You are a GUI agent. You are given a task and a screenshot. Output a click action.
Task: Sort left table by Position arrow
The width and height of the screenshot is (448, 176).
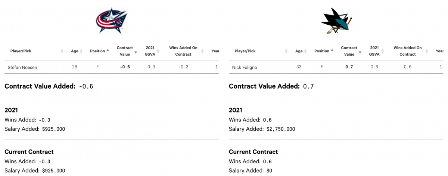click(108, 50)
